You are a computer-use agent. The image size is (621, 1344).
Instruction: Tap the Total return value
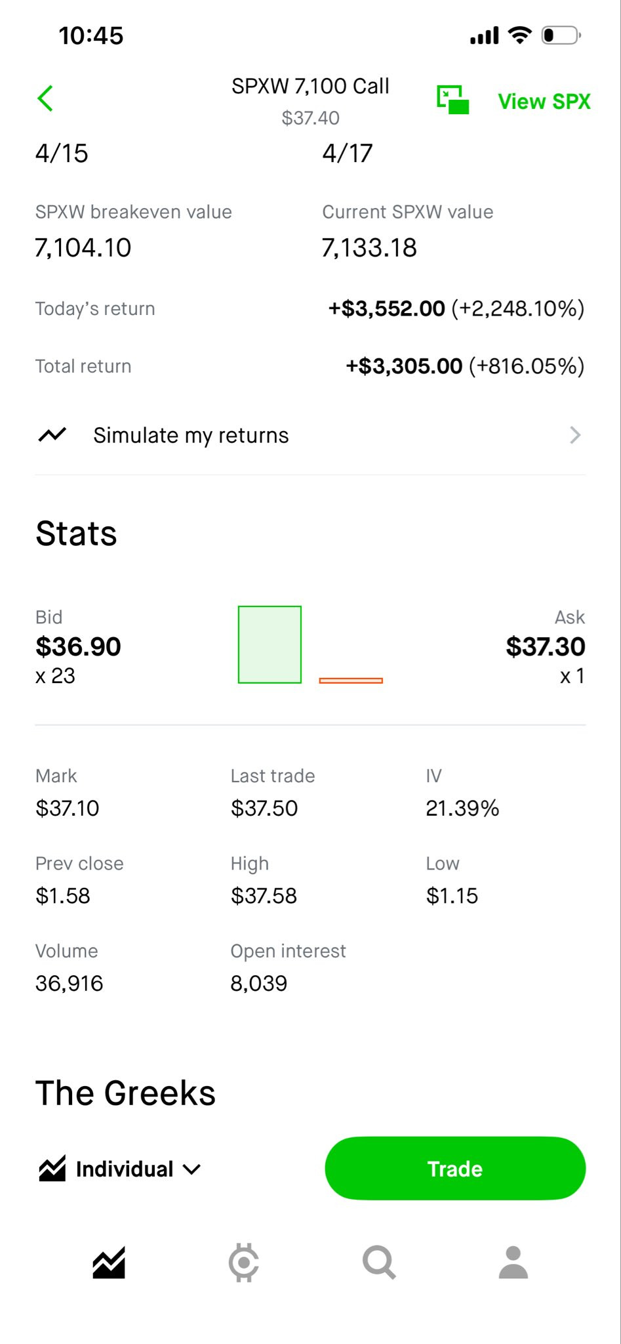click(465, 366)
